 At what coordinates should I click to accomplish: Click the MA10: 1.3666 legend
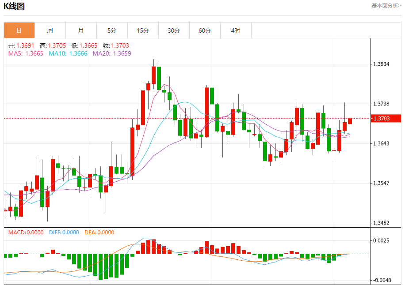point(68,53)
